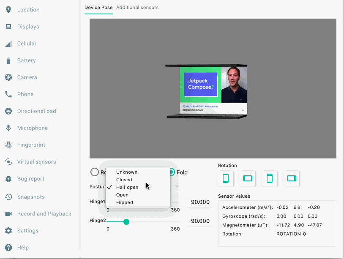
Task: Stay on the Device Pose tab
Action: click(x=98, y=7)
